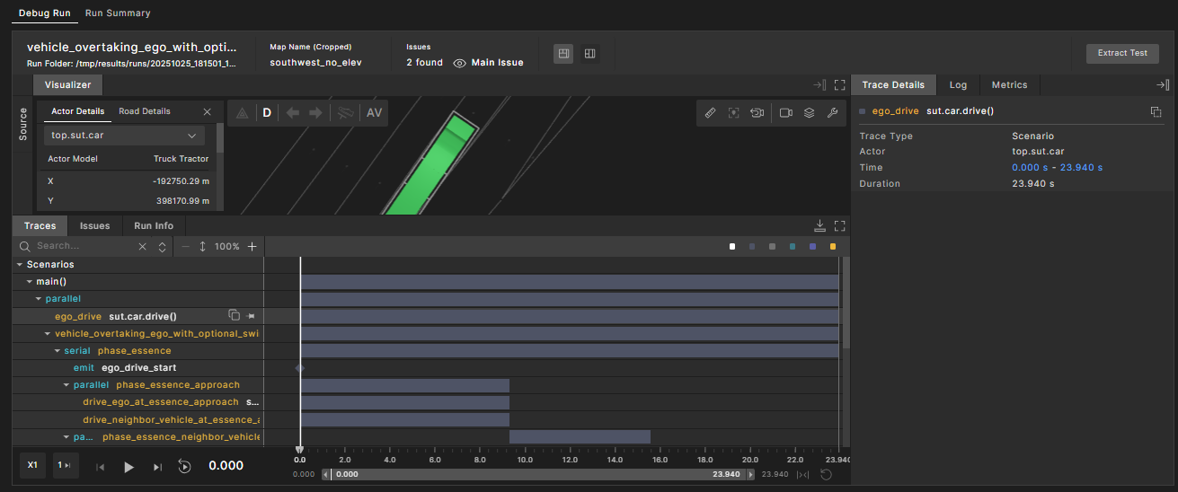Toggle the D display mode button

coord(267,113)
